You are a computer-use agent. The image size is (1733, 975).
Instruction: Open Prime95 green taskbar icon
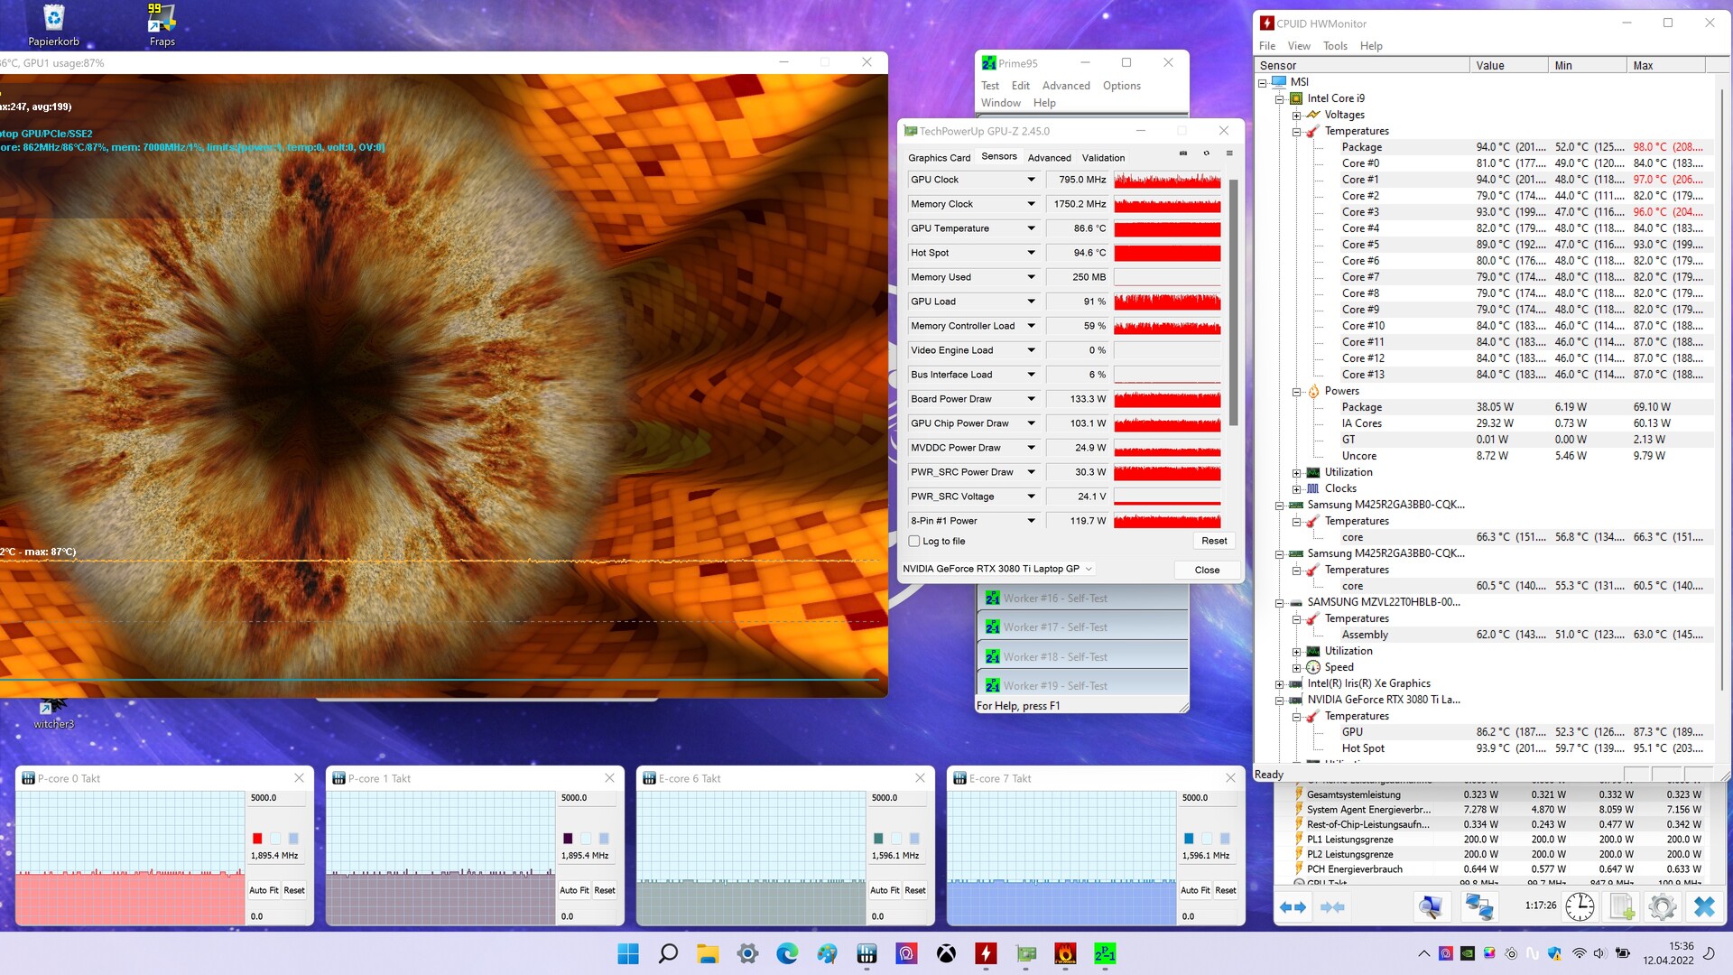pyautogui.click(x=1105, y=954)
